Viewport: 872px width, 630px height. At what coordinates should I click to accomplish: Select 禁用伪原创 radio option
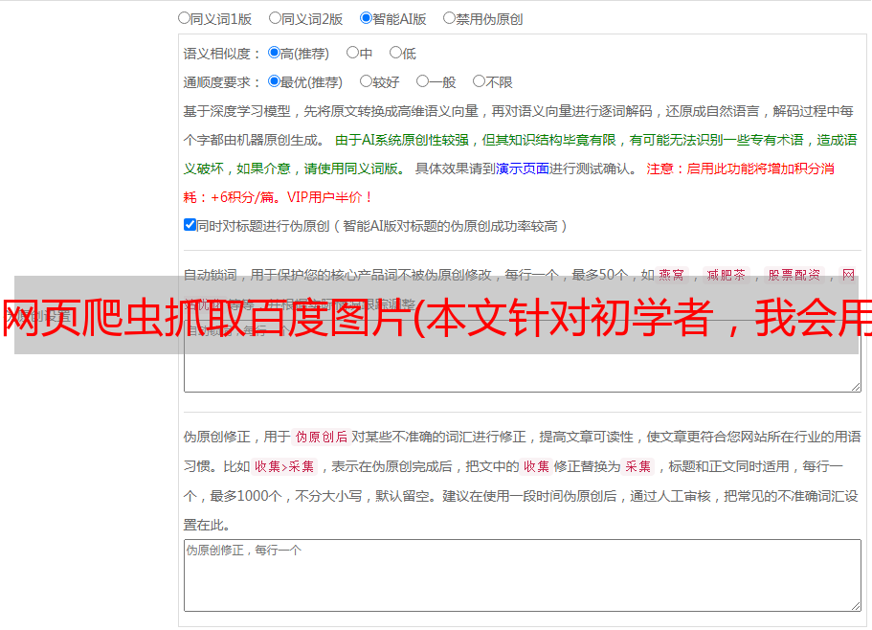(449, 18)
